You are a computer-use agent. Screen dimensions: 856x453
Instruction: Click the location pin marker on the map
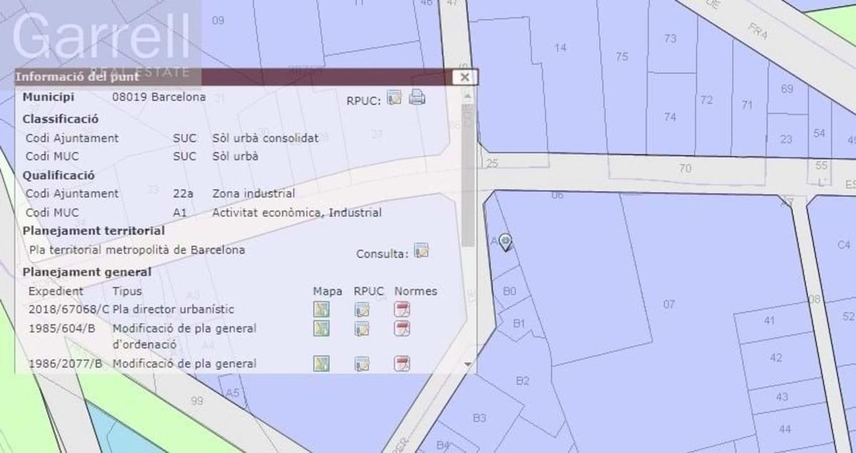click(506, 243)
